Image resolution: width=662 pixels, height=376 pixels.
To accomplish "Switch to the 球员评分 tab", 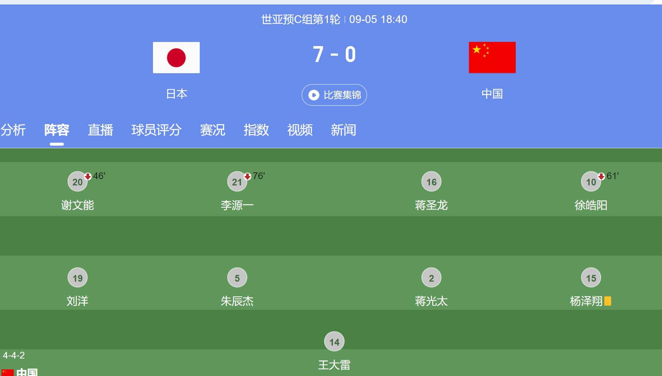I will pos(157,130).
